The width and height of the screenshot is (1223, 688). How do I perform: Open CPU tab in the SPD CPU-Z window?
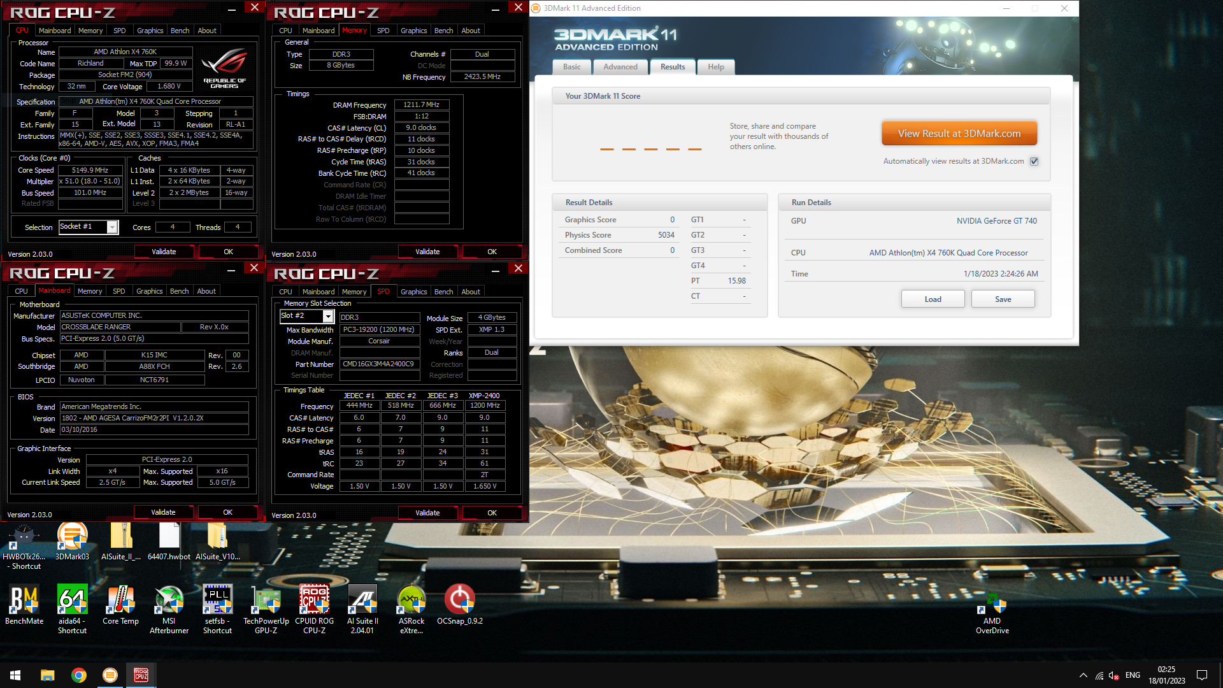pos(285,292)
